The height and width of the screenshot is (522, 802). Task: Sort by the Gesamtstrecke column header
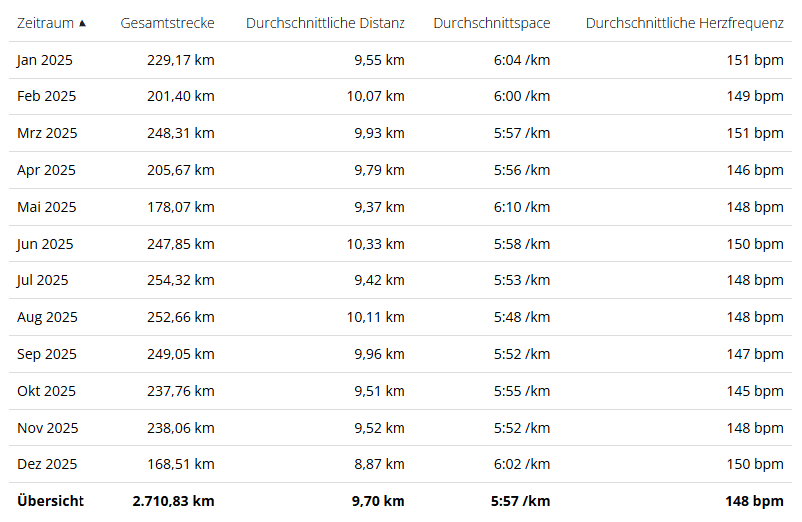click(167, 23)
